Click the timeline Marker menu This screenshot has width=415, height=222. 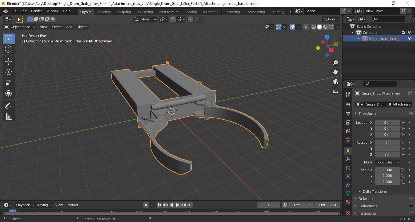73,205
